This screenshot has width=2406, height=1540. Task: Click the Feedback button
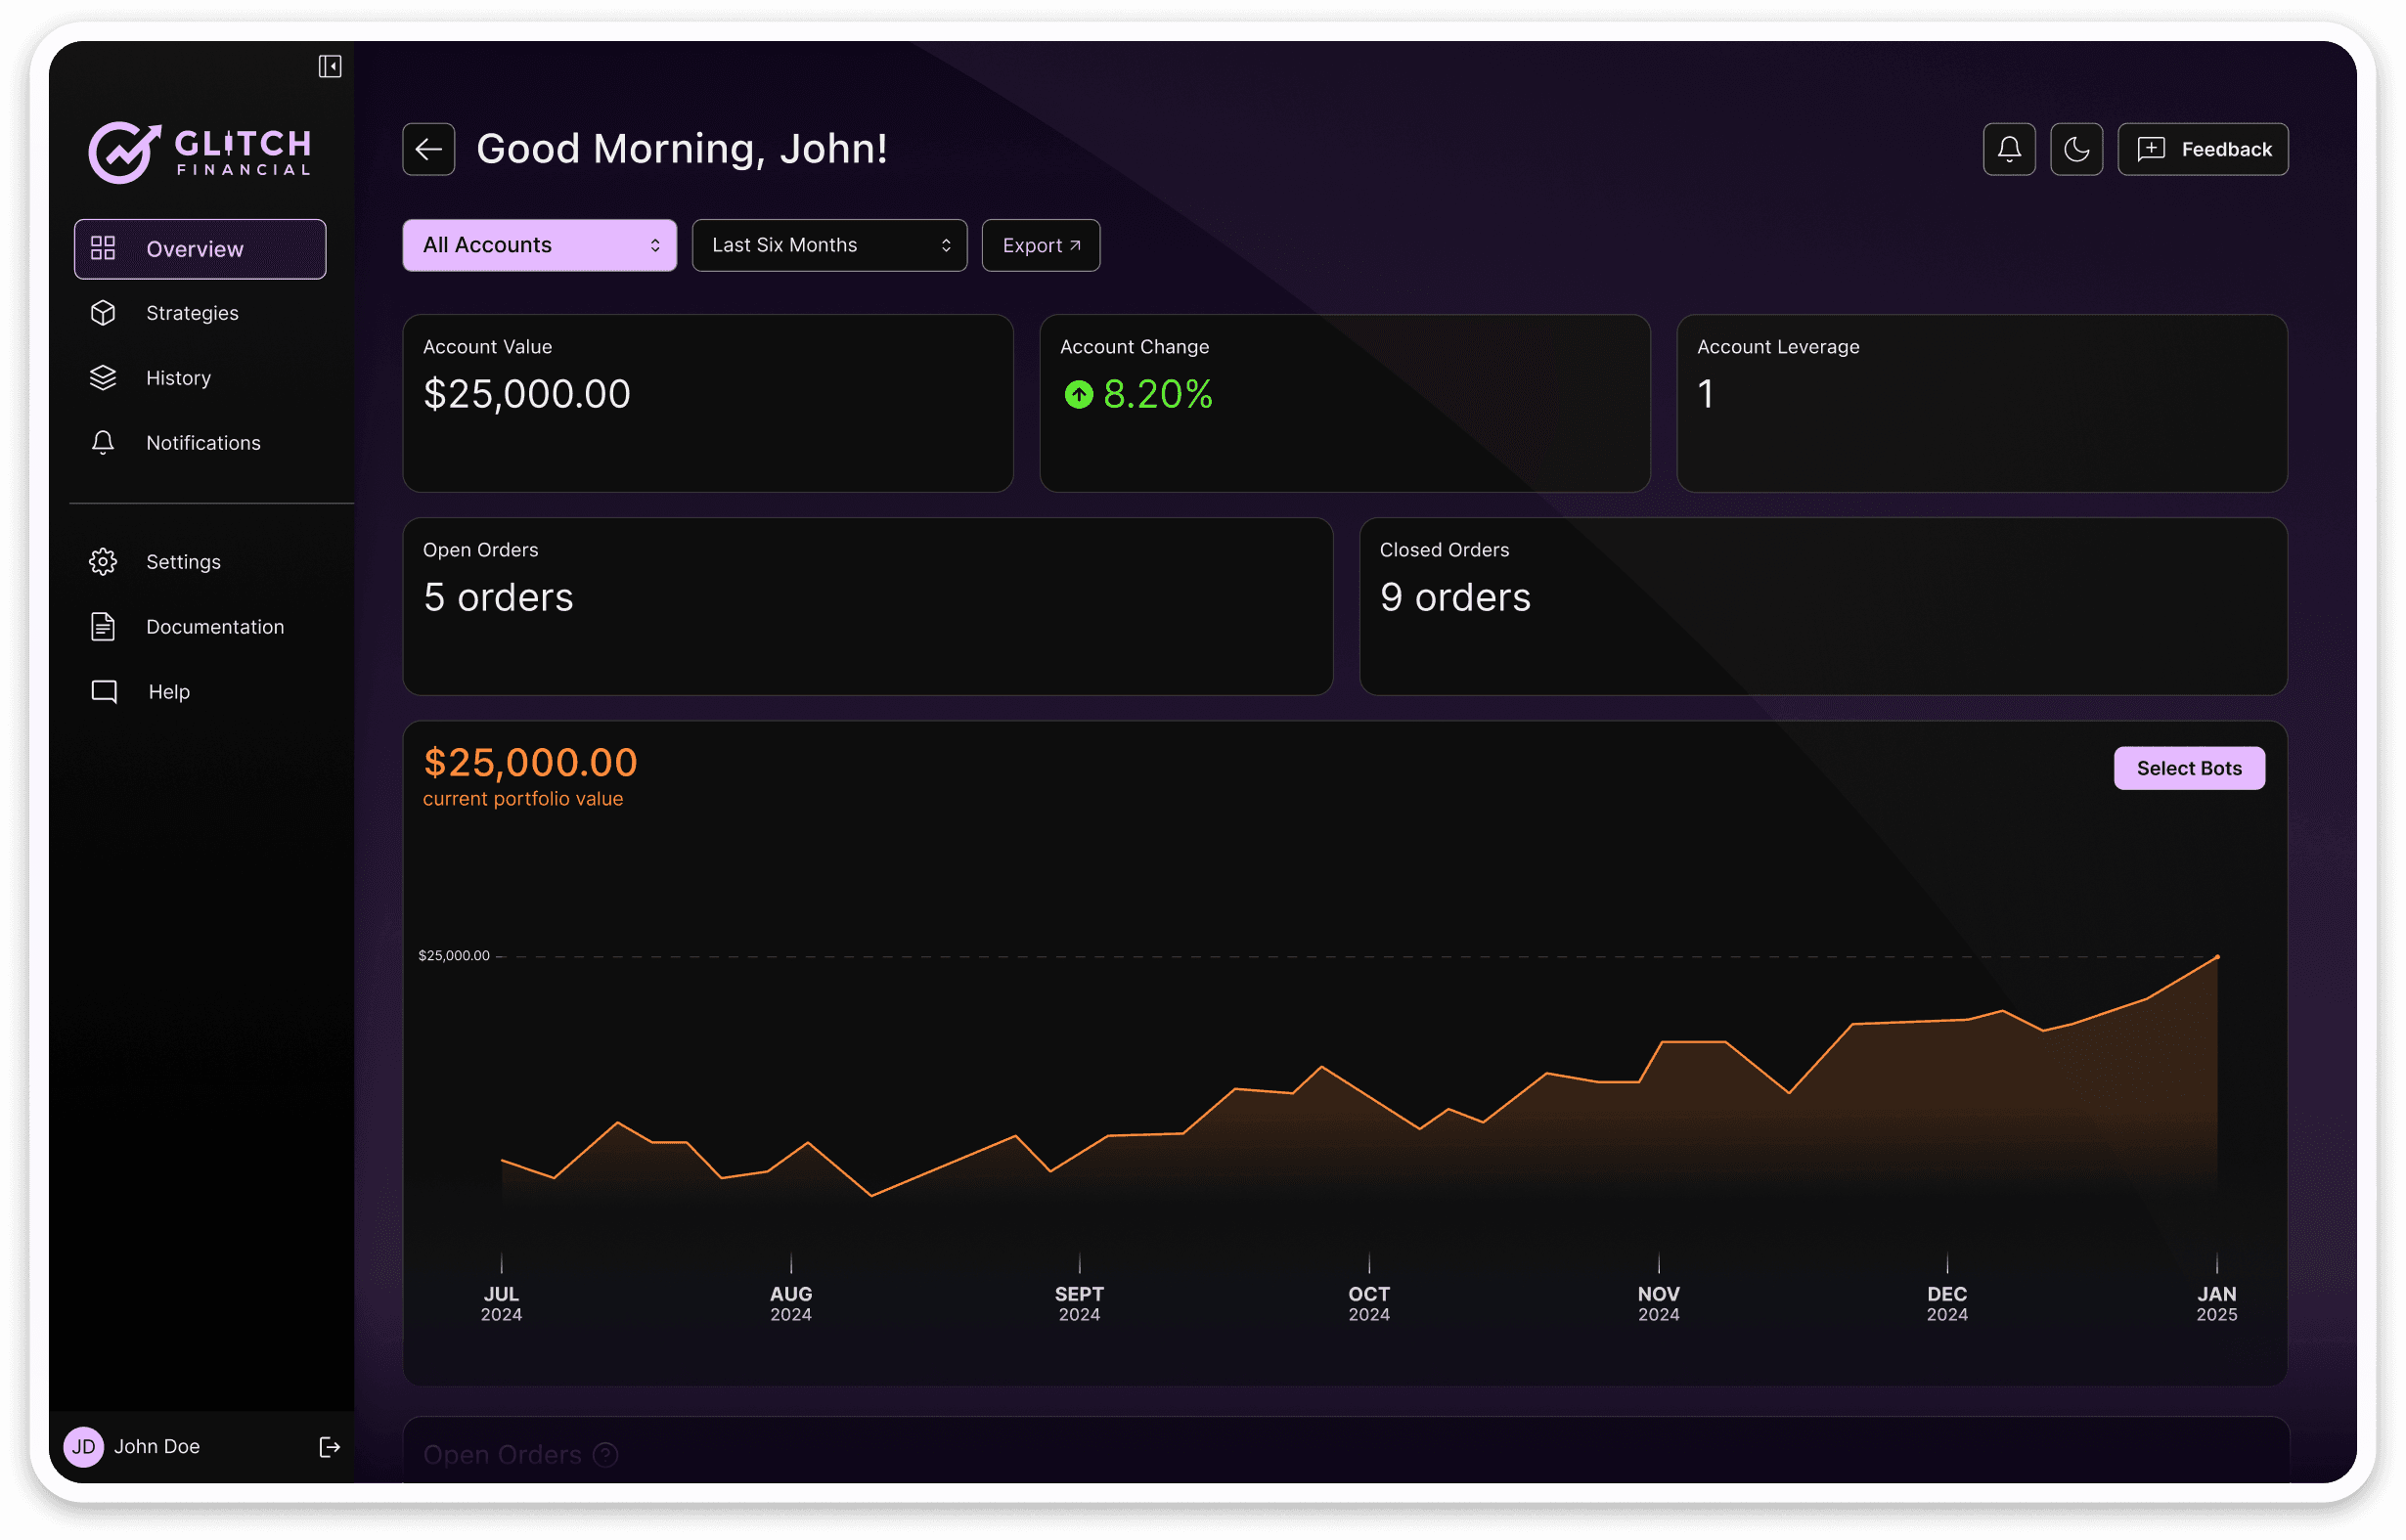click(x=2202, y=149)
